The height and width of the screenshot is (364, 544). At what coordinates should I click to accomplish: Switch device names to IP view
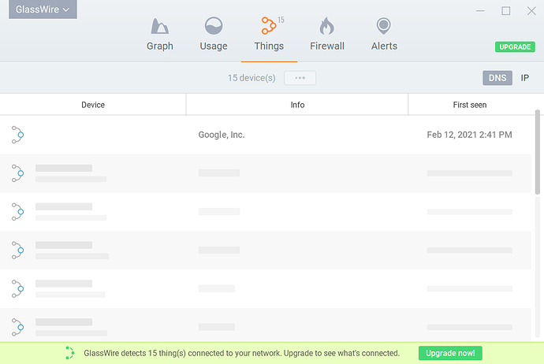[x=524, y=78]
